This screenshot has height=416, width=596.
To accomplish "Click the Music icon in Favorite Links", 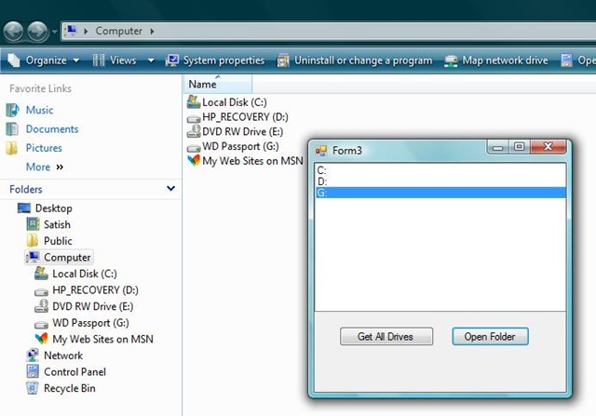I will (12, 110).
